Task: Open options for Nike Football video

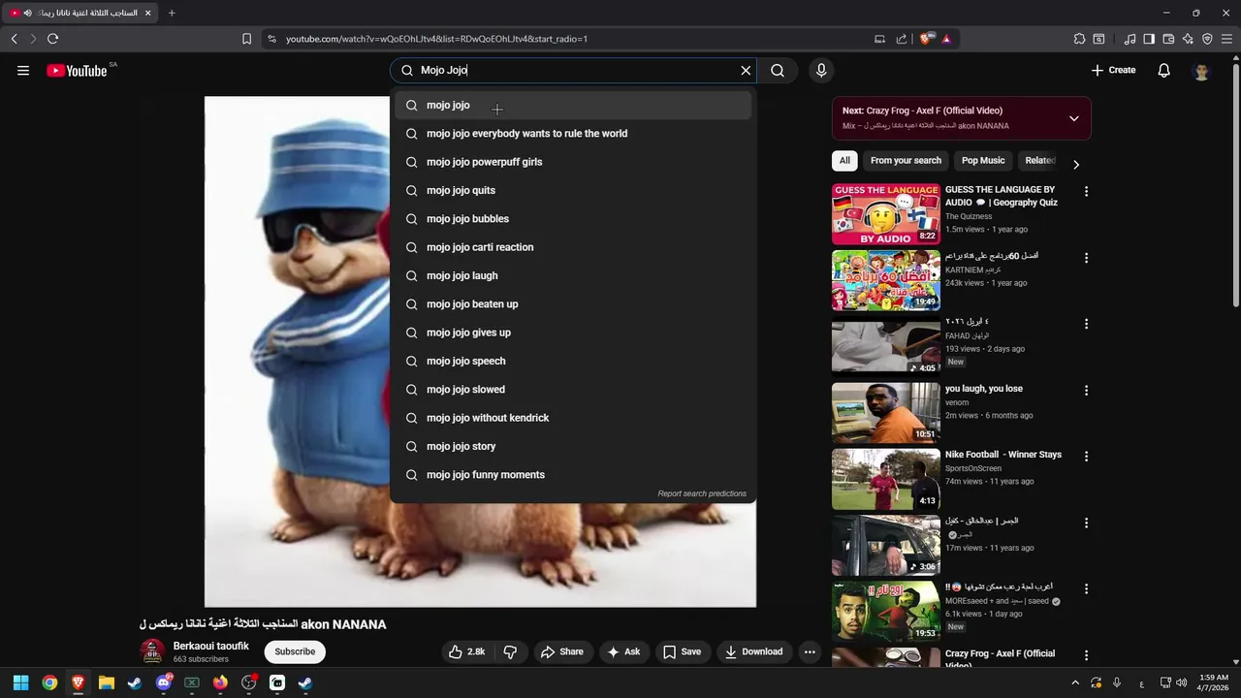Action: (x=1086, y=457)
